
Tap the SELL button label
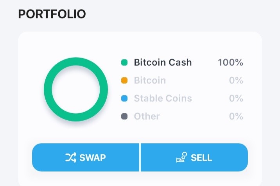pyautogui.click(x=201, y=157)
